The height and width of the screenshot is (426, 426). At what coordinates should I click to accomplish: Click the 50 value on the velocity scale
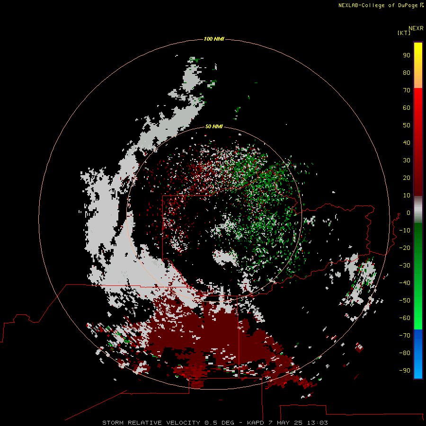[x=407, y=125]
